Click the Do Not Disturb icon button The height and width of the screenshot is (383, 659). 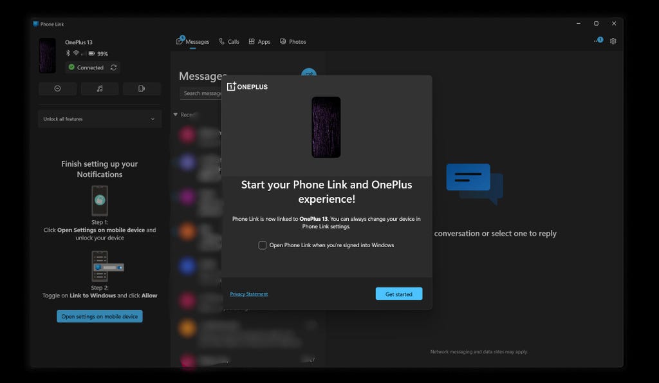point(57,89)
